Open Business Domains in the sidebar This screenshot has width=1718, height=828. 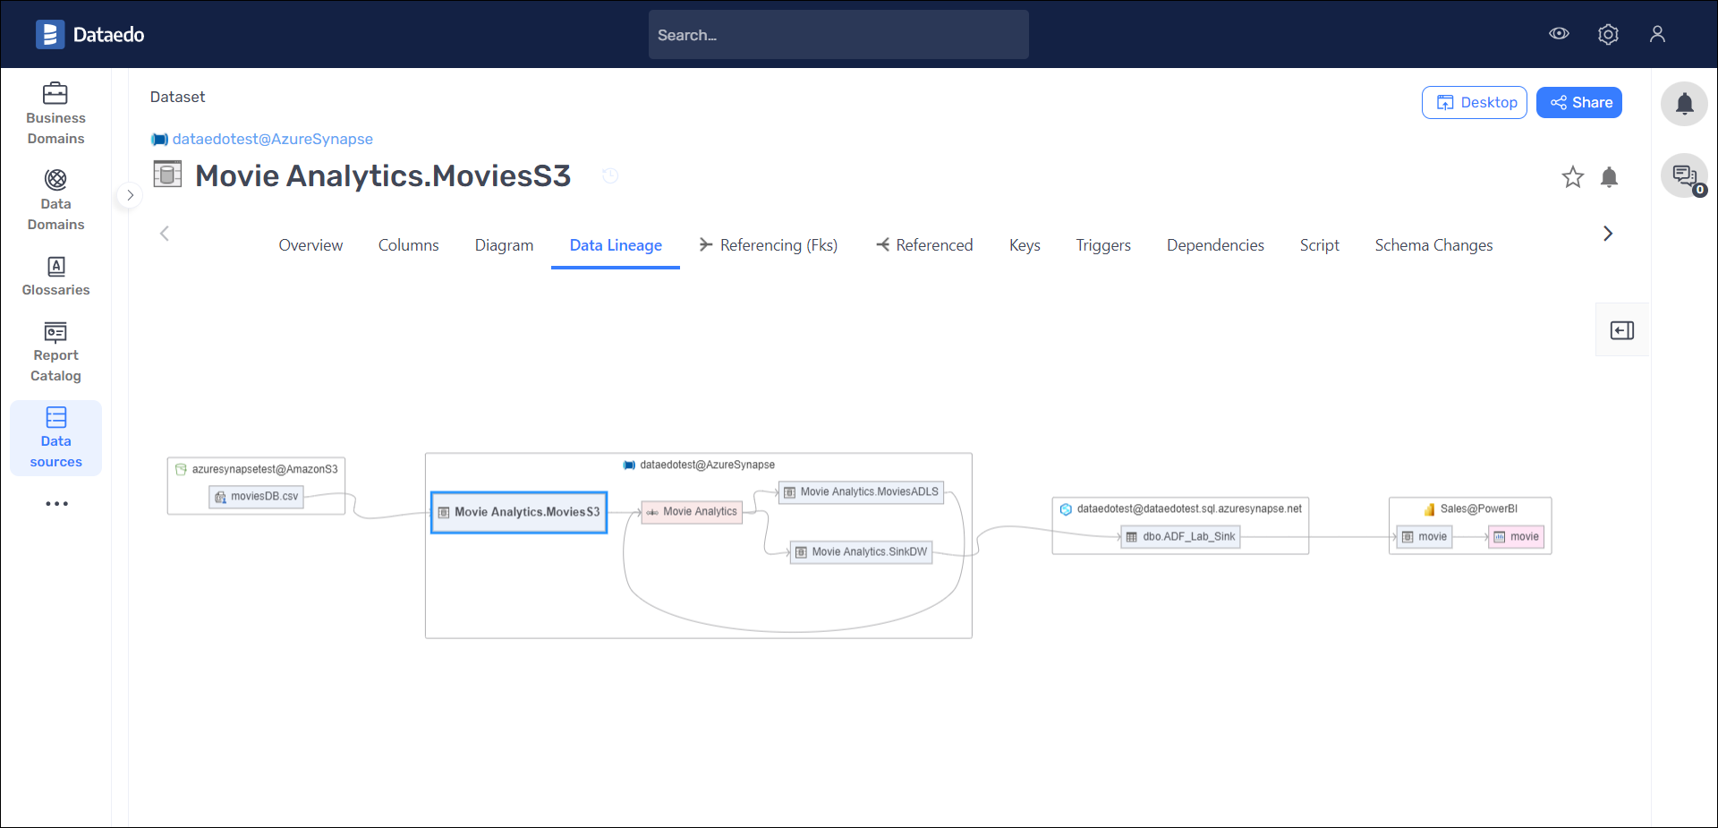(x=55, y=114)
